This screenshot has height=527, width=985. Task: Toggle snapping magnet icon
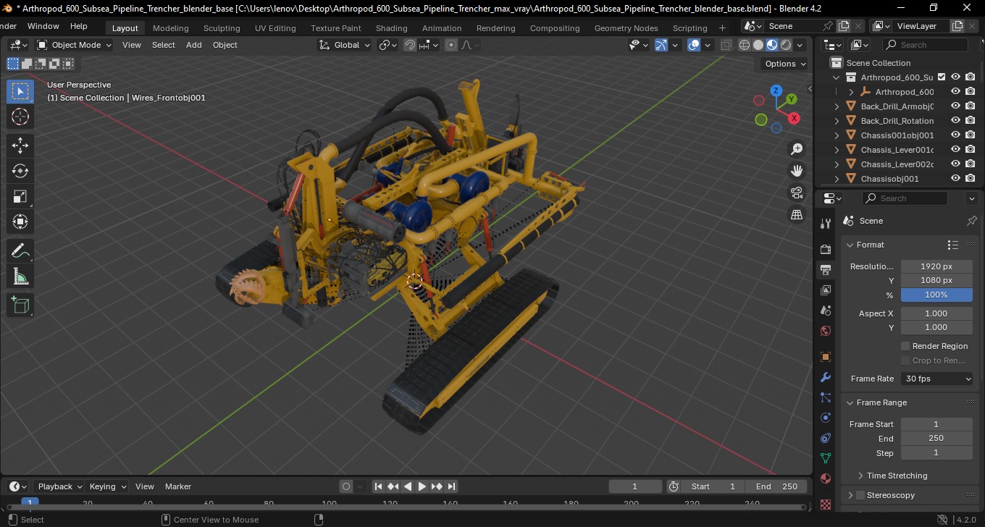pos(410,45)
